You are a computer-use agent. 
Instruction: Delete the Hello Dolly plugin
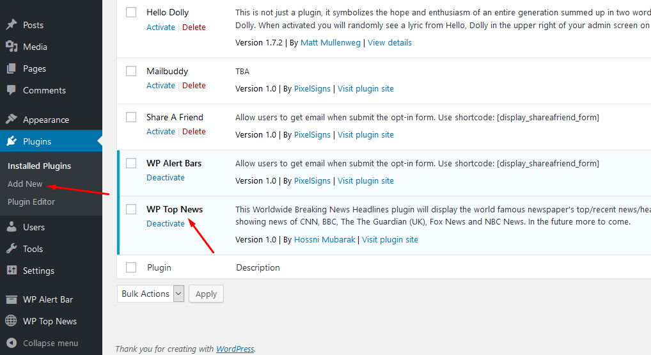coord(194,27)
